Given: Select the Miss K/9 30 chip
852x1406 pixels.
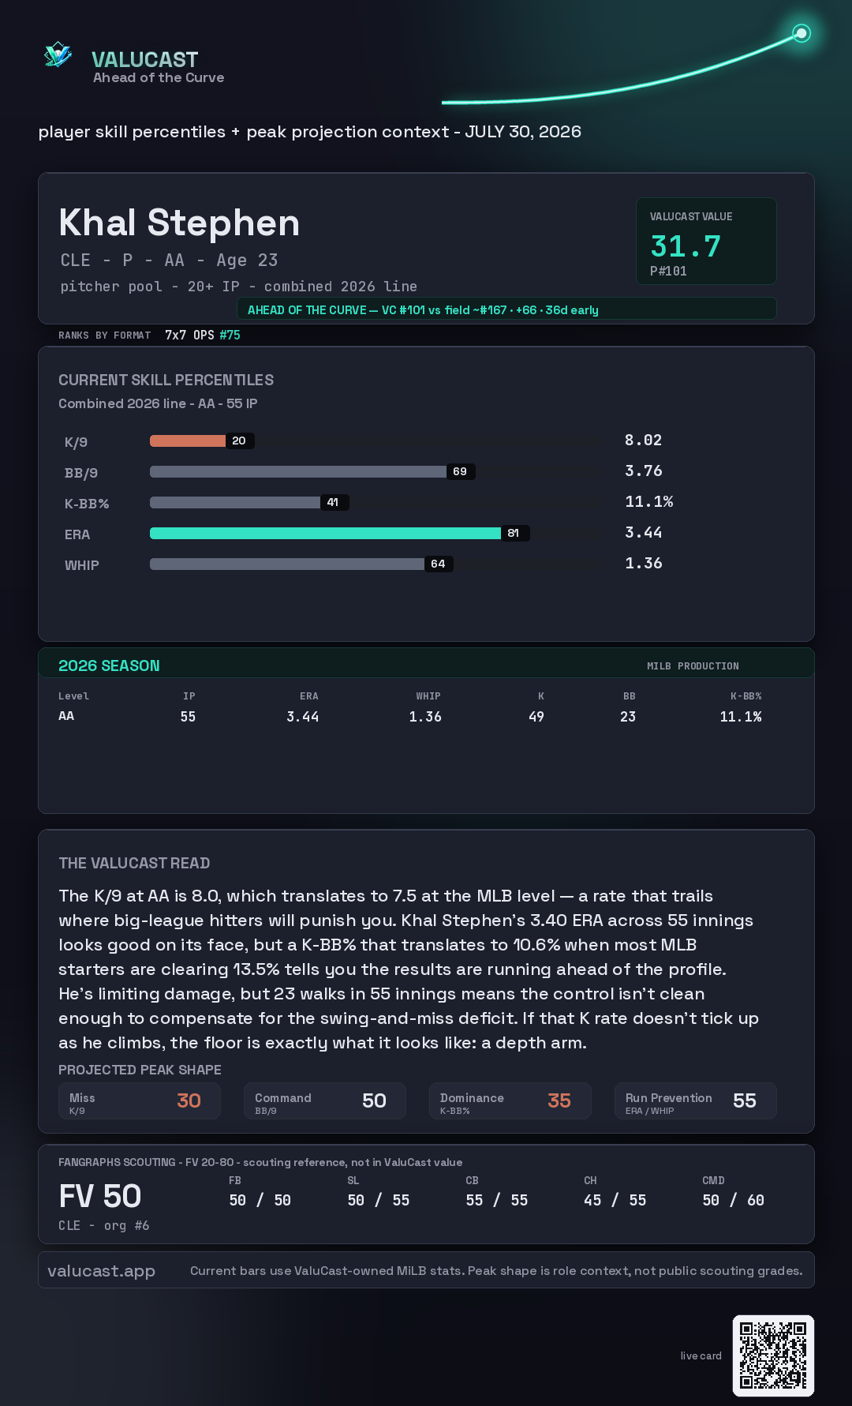Looking at the screenshot, I should pos(140,1101).
